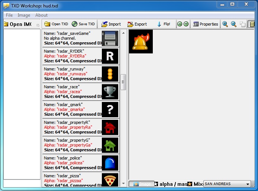Click the Import toolbar button
258x191 pixels.
[x=111, y=24]
